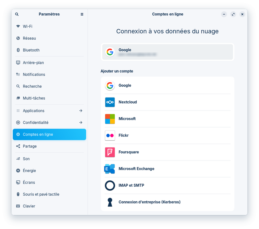Click the IMAP et SMTP ring icon
259x229 pixels.
(x=110, y=186)
